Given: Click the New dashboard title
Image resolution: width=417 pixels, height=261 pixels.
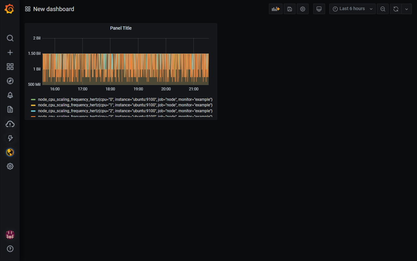Looking at the screenshot, I should click(x=54, y=9).
